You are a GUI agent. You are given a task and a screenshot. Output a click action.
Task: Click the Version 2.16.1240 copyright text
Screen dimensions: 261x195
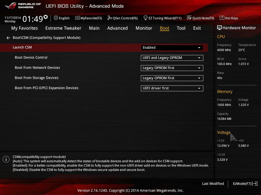(x=130, y=190)
